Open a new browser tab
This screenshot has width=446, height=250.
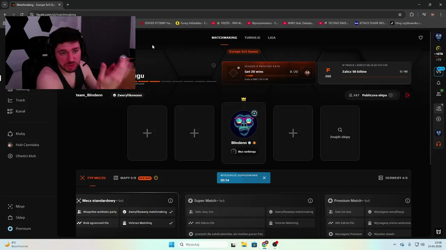click(68, 5)
